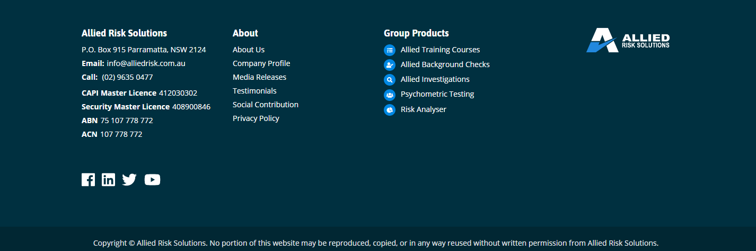Click the Allied Investigations magnifier icon
The image size is (756, 251).
coord(390,80)
